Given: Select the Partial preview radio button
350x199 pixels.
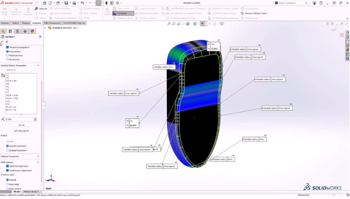Looking at the screenshot, I should coord(7,56).
